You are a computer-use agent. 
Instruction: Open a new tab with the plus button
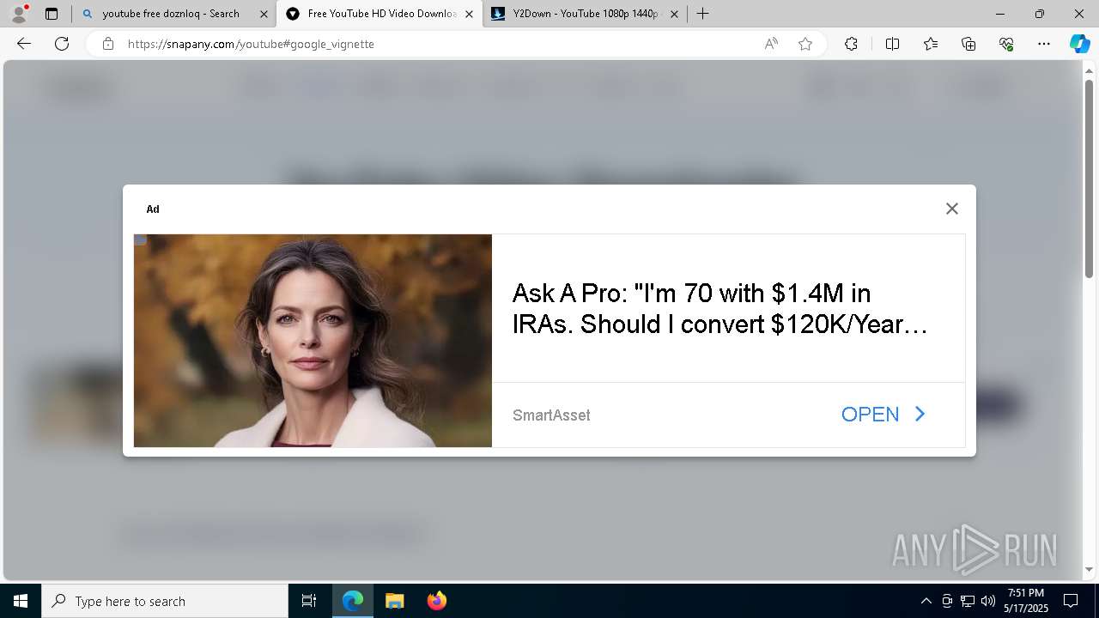coord(702,14)
